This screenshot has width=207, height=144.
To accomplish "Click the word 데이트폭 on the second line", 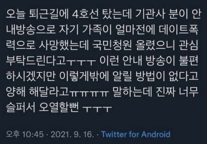I will click(x=179, y=30).
